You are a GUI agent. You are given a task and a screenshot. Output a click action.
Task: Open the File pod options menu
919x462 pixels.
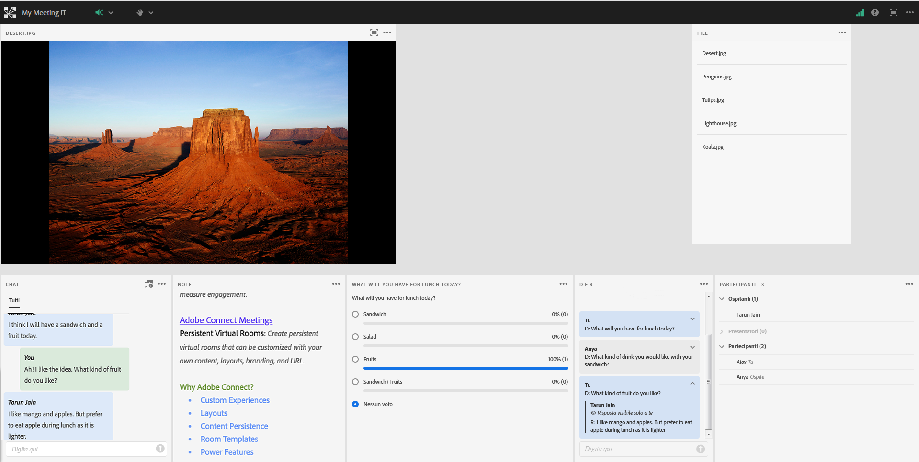click(842, 33)
